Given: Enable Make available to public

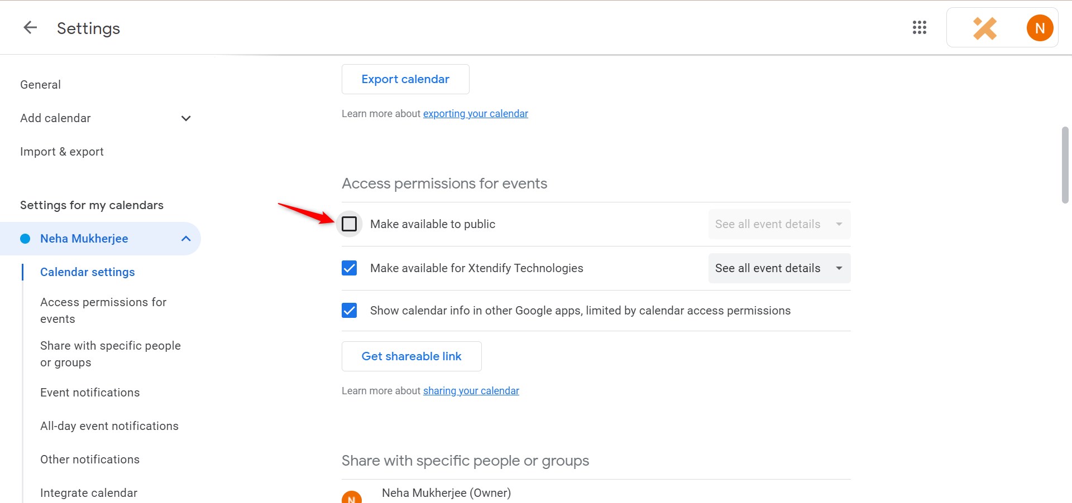Looking at the screenshot, I should [350, 224].
